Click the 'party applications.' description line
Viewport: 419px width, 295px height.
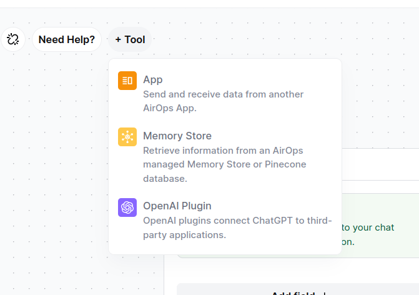pos(184,235)
